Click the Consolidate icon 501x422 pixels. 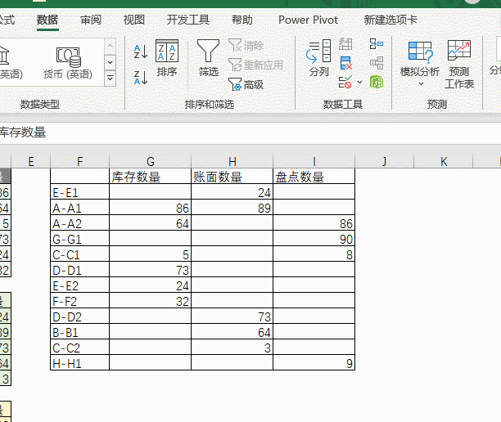click(x=376, y=43)
